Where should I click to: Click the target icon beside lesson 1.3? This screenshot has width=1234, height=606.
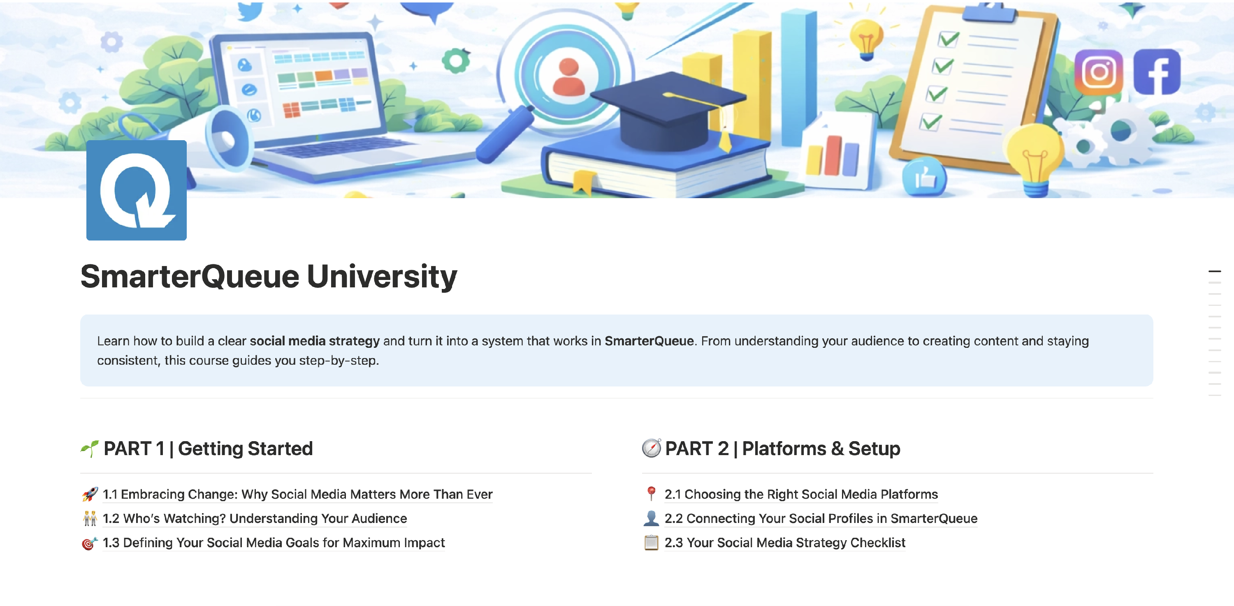coord(90,543)
